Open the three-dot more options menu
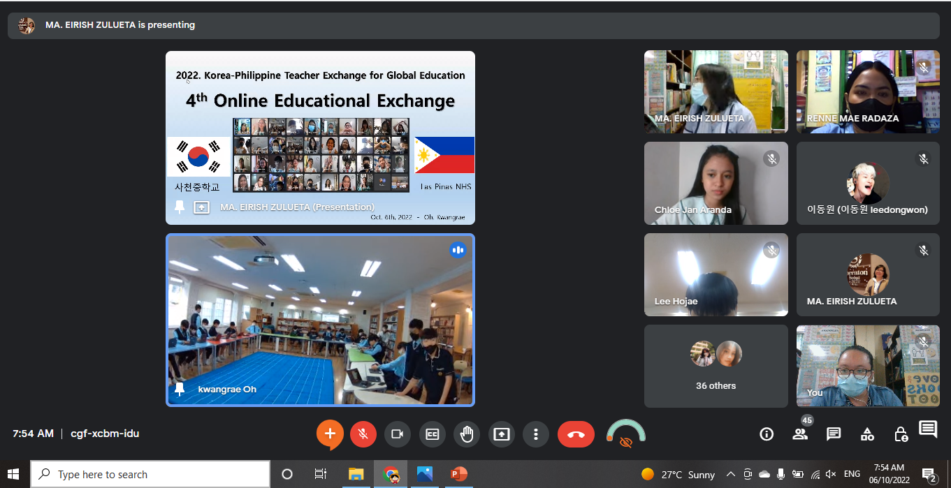The image size is (951, 488). (x=535, y=434)
